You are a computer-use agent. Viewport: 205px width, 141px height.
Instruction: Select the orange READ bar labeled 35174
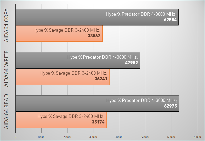61,120
